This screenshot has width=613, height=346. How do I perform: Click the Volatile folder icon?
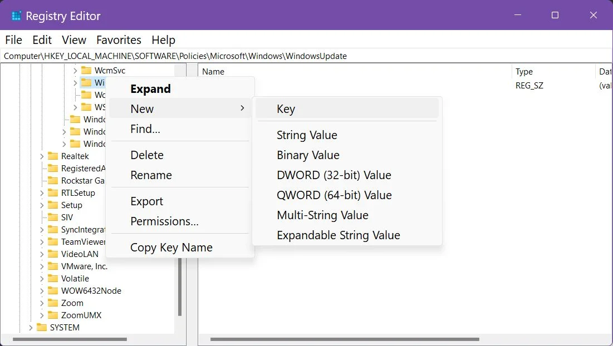coord(53,279)
